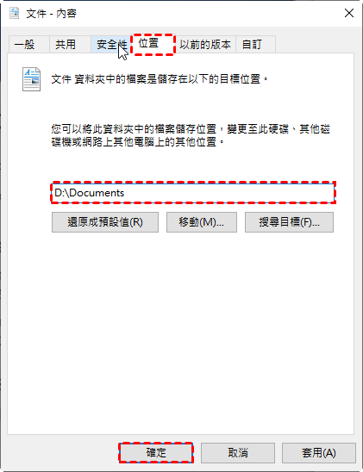Viewport: 363px width, 472px height.
Task: Close the 文件 - 內容 dialog
Action: [349, 13]
